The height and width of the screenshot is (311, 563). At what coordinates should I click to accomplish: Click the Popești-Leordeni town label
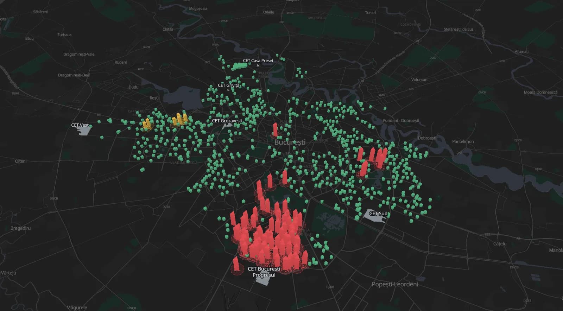click(395, 284)
